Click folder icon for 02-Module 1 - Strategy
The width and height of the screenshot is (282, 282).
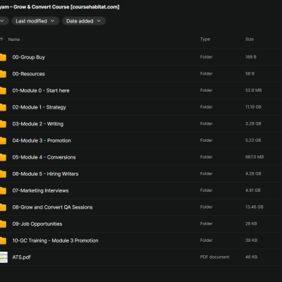pyautogui.click(x=3, y=107)
